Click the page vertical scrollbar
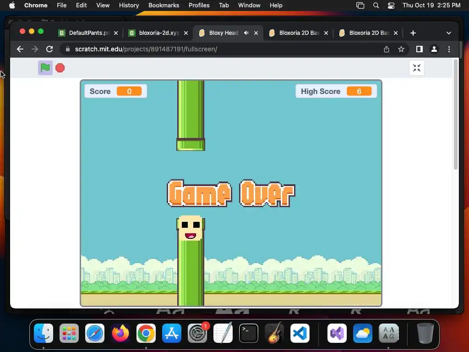Screen dimensions: 469x352 [456, 115]
